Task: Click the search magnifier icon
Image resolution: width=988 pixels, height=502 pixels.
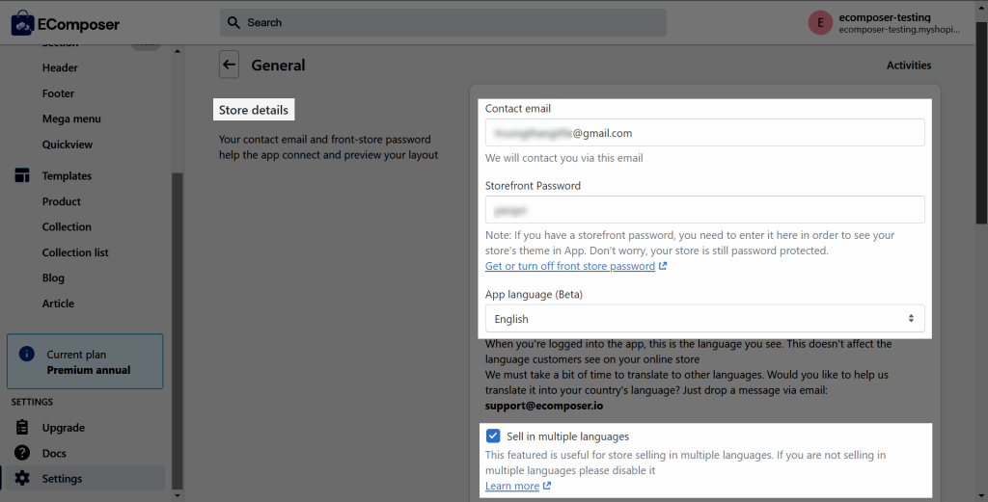Action: pos(233,23)
